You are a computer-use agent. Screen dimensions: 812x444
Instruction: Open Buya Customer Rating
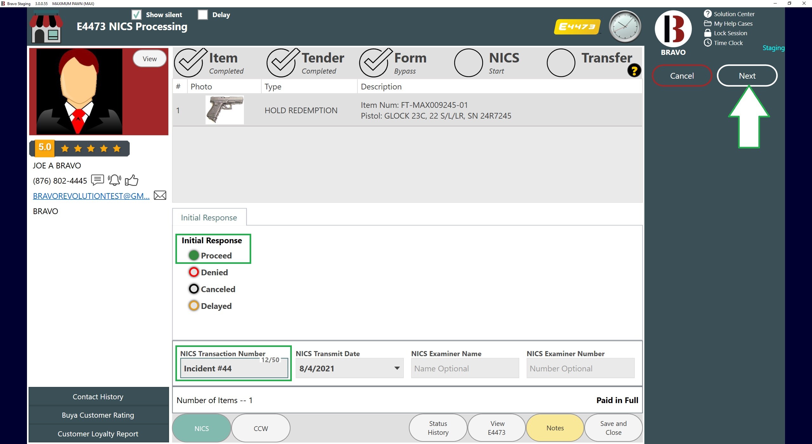pos(98,415)
